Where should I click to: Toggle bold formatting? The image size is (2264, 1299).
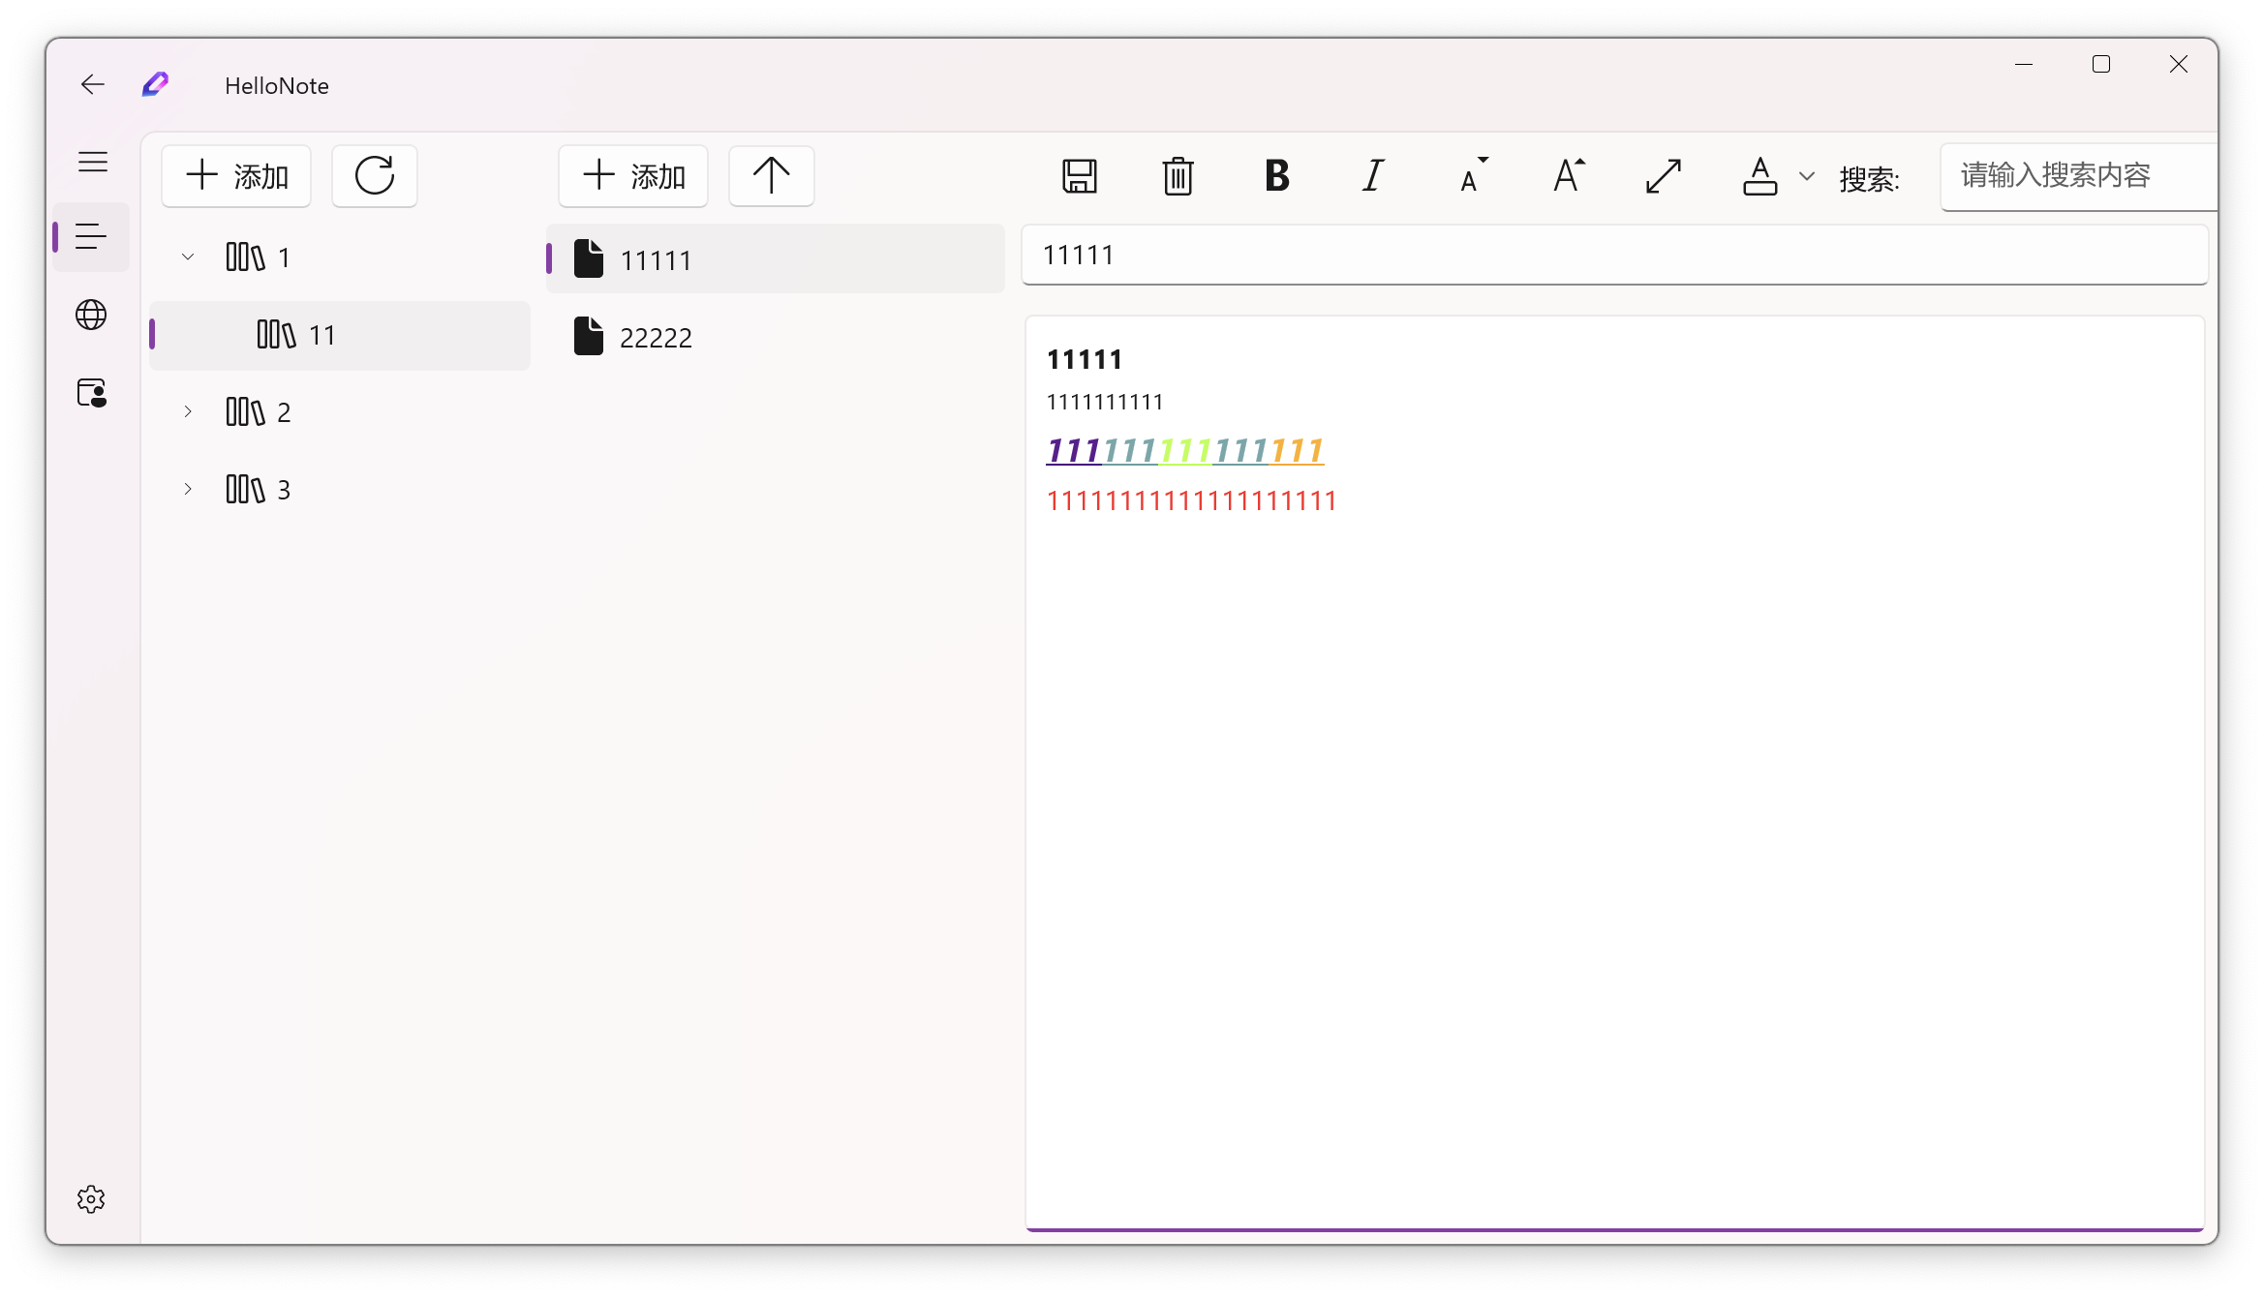1276,176
